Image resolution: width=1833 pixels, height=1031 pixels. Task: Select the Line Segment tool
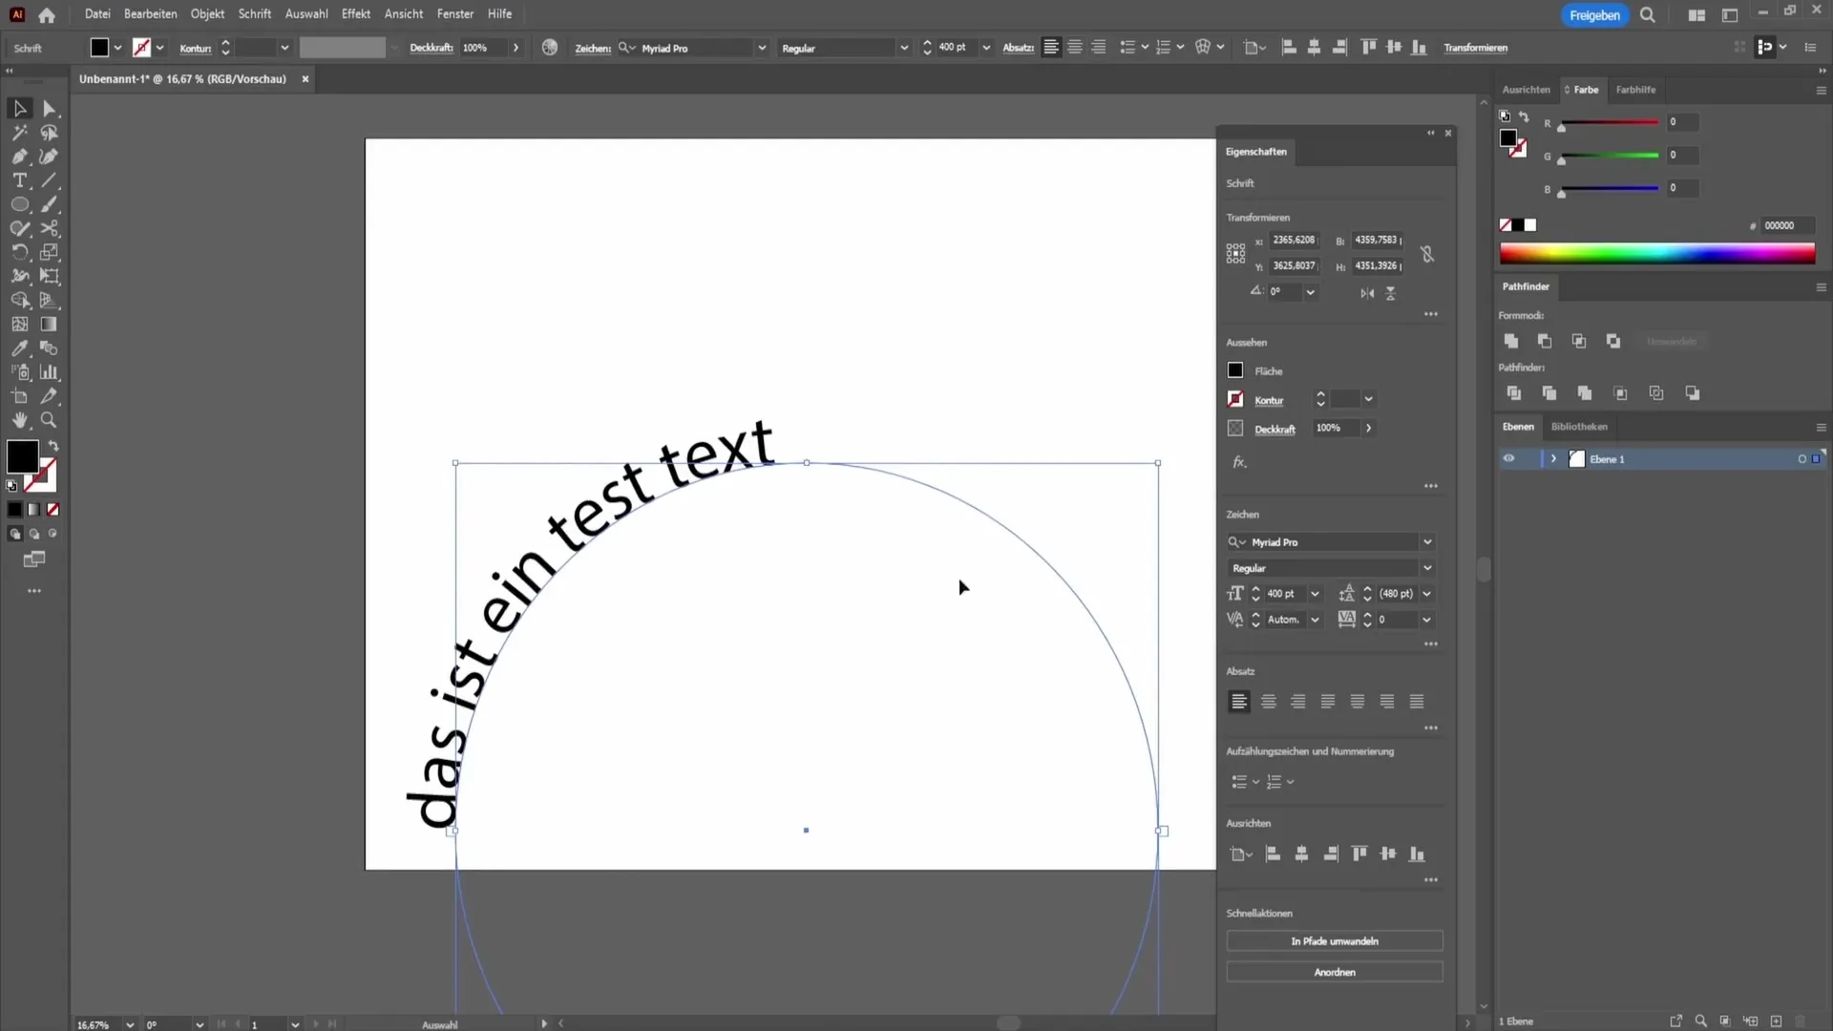coord(50,180)
